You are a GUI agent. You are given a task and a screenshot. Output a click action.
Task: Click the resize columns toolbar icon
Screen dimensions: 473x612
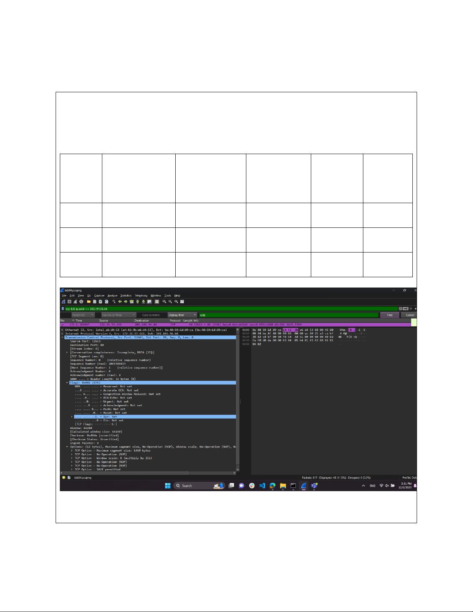(182, 302)
